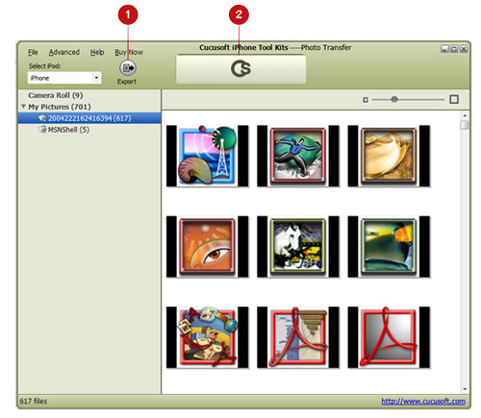Click the Select iPod label
Viewport: 481px width, 418px height.
click(x=44, y=66)
